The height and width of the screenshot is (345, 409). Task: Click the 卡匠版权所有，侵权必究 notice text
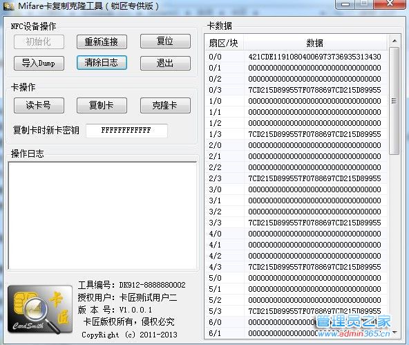(129, 321)
